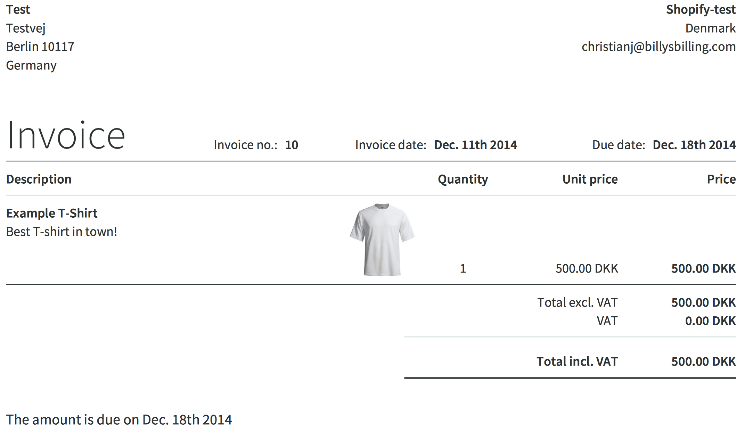Click the christianj@billysbilling.com email address
Viewport: 745px width, 434px height.
658,47
